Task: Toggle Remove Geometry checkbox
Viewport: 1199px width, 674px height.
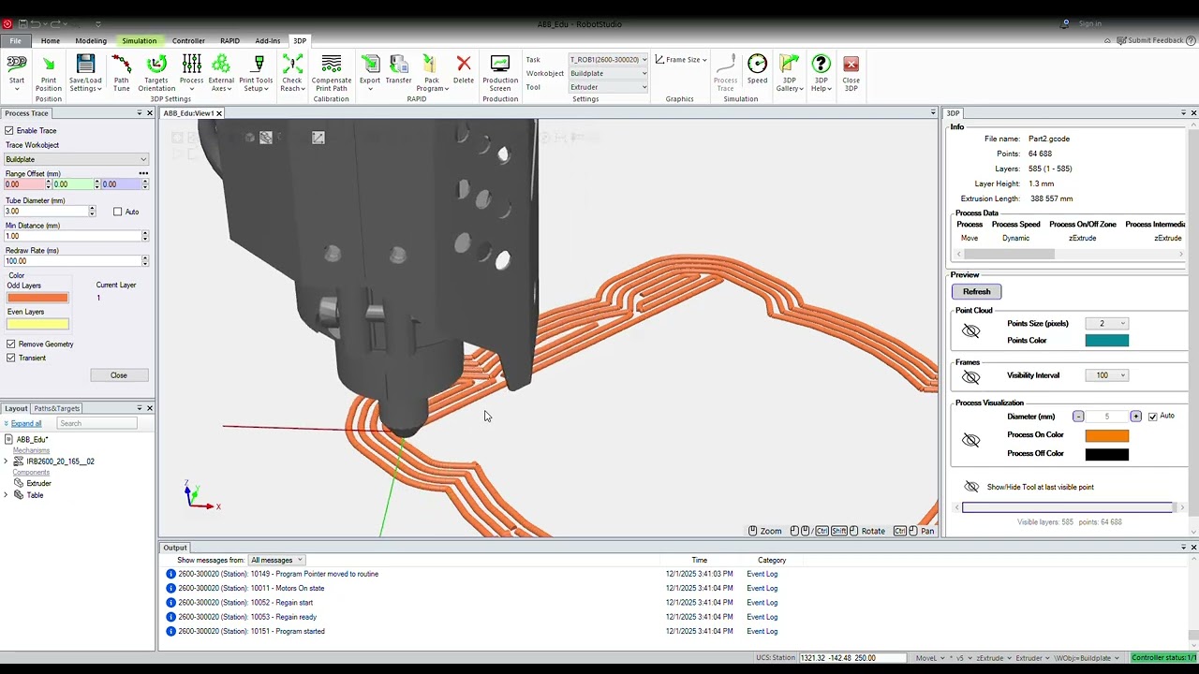Action: (10, 344)
